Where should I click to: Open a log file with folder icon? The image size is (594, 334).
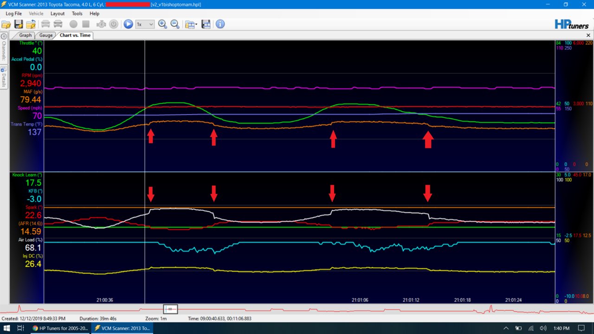(6, 24)
